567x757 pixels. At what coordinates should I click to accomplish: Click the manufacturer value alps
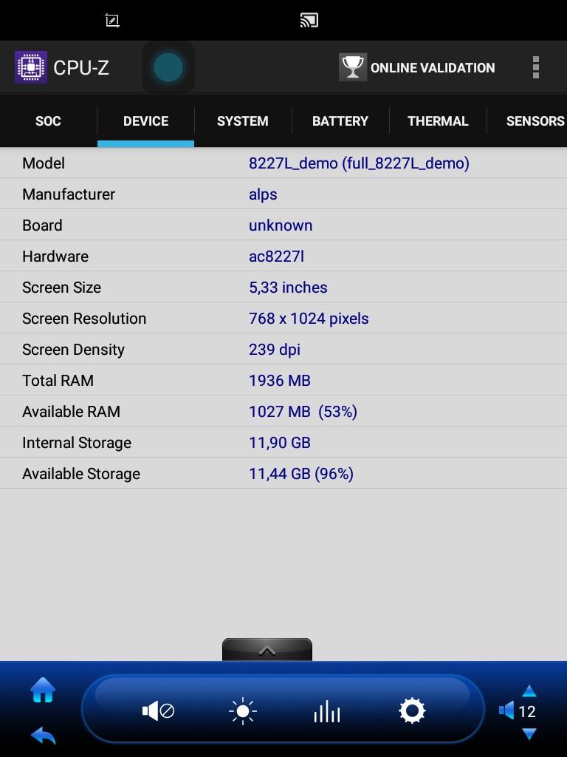(x=263, y=194)
